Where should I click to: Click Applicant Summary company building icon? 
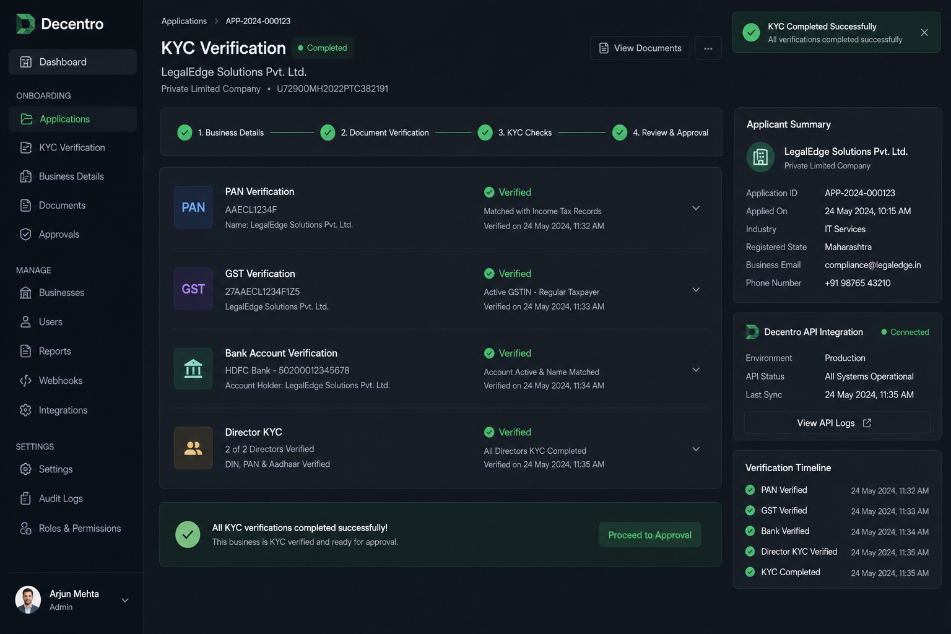[x=760, y=157]
